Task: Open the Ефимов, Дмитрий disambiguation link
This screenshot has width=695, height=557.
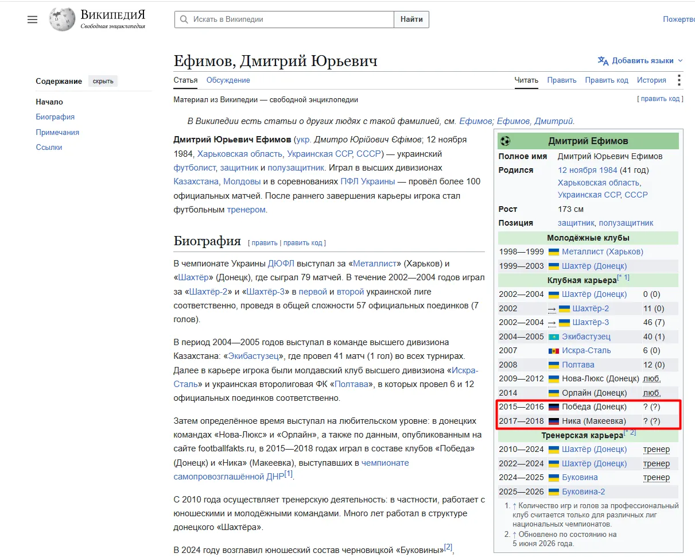Action: pyautogui.click(x=535, y=121)
